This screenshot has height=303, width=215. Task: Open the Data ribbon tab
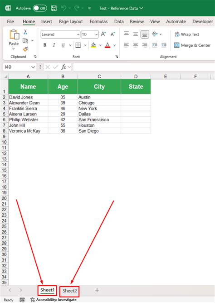(x=119, y=21)
